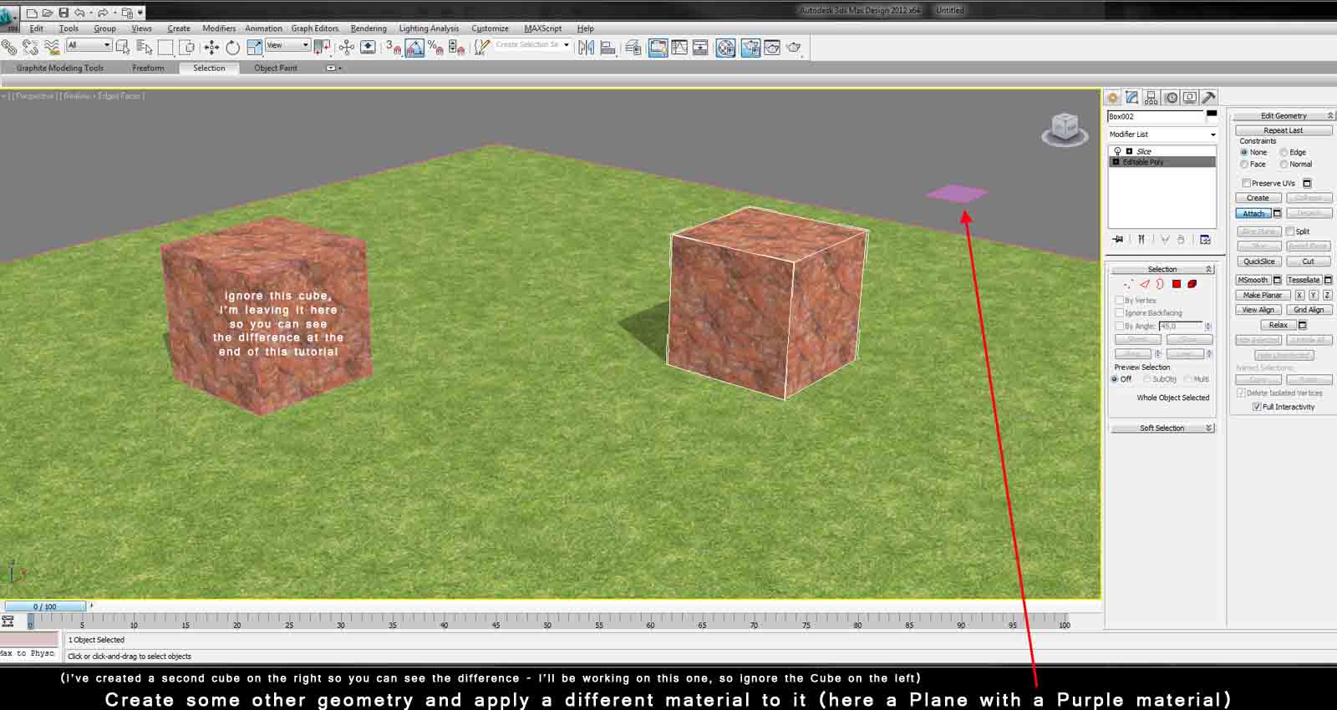Open the reference coordinate View dropdown
Screen dimensions: 1337x710
pos(287,45)
